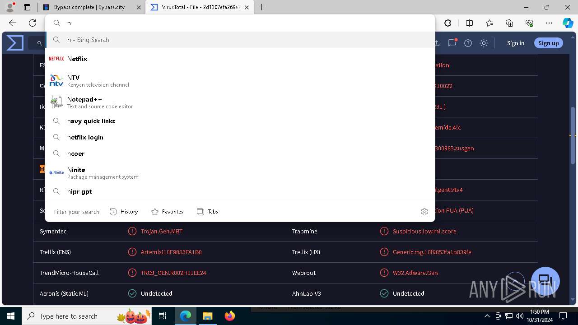
Task: Click the Trapmine vendor name
Action: pyautogui.click(x=304, y=231)
